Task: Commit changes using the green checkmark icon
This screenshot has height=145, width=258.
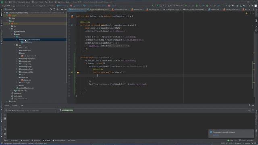Action: (x=223, y=6)
